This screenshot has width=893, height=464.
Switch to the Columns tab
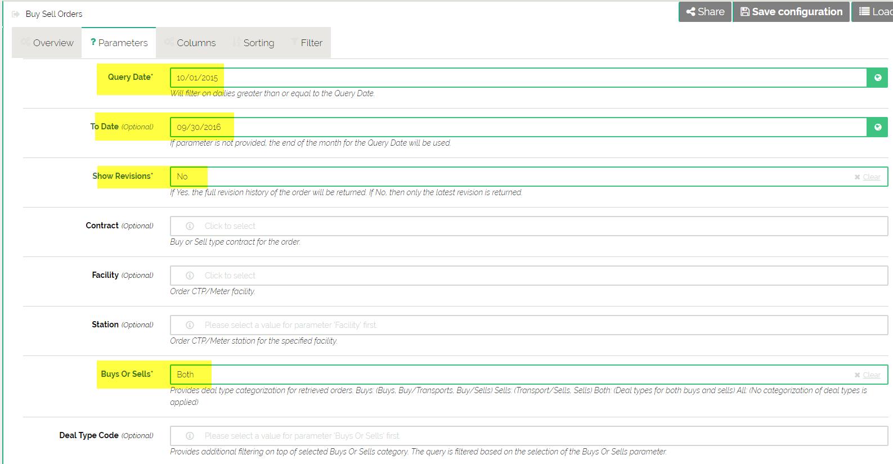click(190, 43)
